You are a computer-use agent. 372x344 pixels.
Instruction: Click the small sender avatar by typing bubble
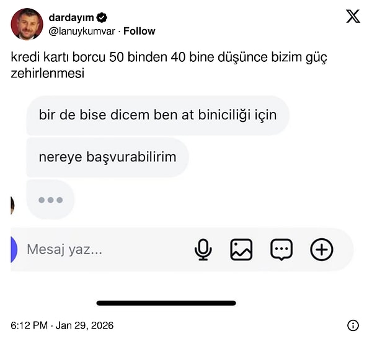[x=12, y=205]
